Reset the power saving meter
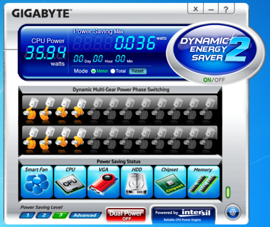 138,71
